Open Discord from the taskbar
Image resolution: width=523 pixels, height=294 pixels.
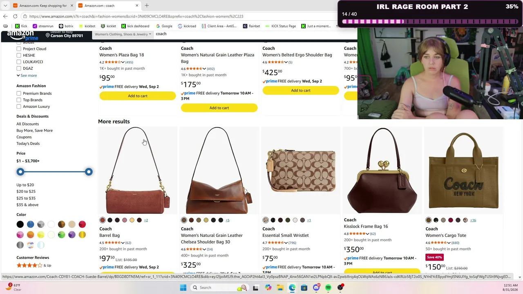[x=316, y=287]
